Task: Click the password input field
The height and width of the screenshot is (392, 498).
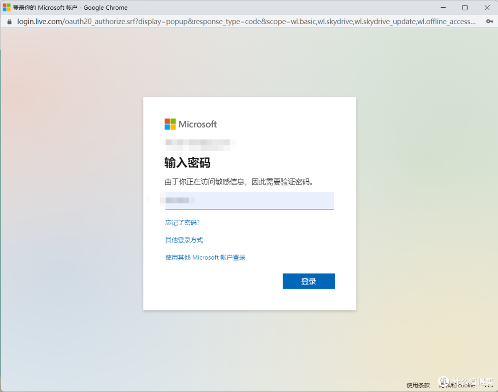Action: point(249,201)
